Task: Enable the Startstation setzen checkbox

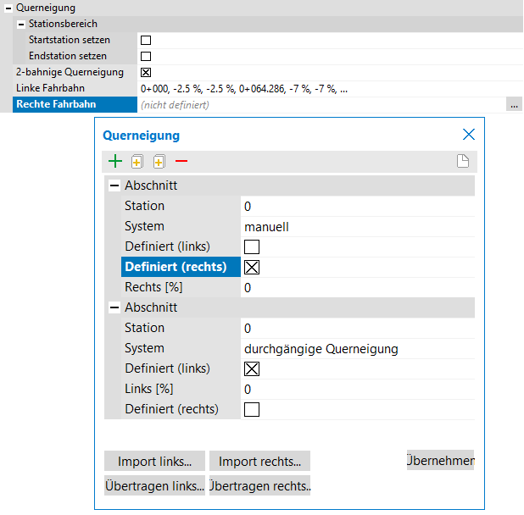Action: [x=146, y=40]
